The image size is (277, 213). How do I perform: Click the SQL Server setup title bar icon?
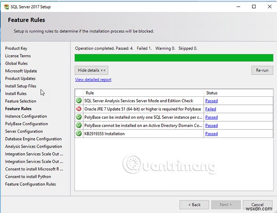(x=6, y=7)
